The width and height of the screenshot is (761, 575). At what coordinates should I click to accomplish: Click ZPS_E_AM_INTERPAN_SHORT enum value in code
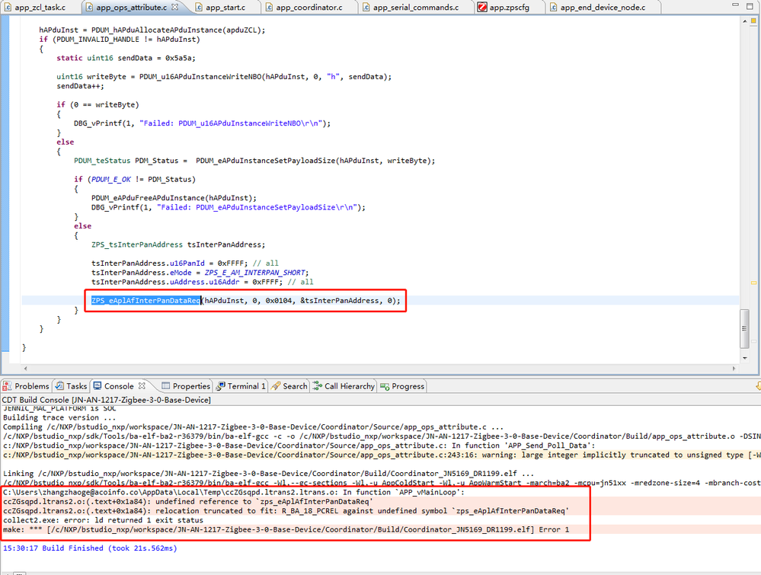(254, 273)
